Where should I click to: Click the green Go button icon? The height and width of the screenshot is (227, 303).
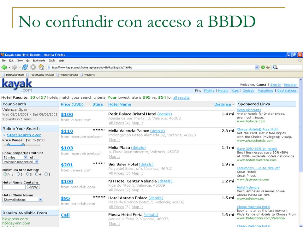[x=263, y=67]
